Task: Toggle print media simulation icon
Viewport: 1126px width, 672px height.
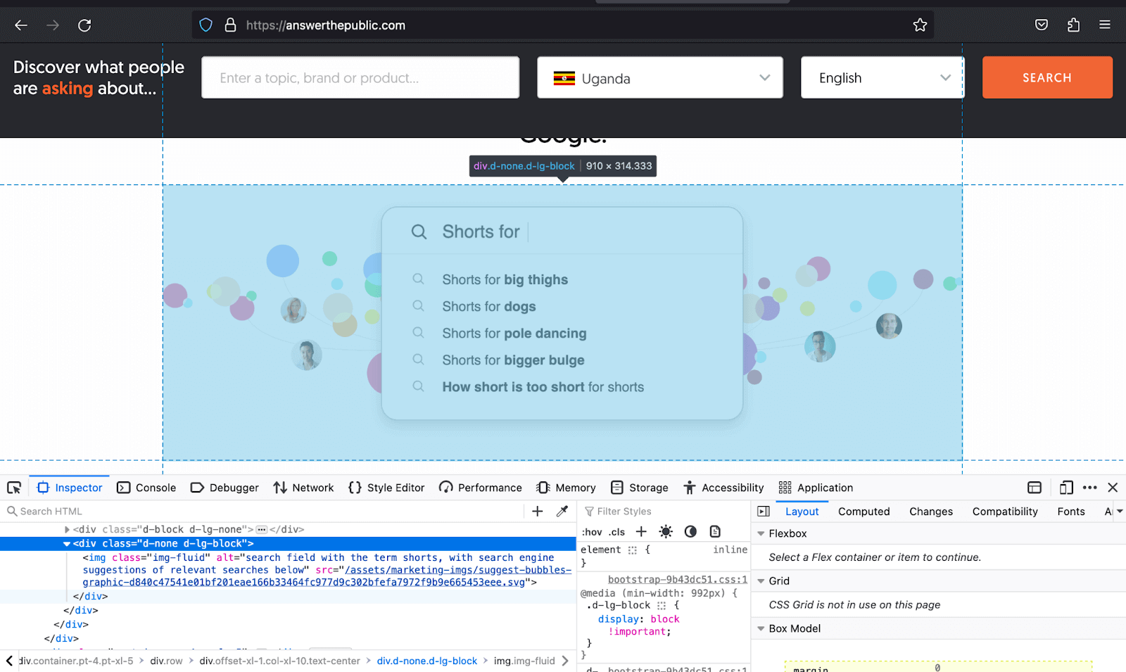Action: click(x=715, y=531)
